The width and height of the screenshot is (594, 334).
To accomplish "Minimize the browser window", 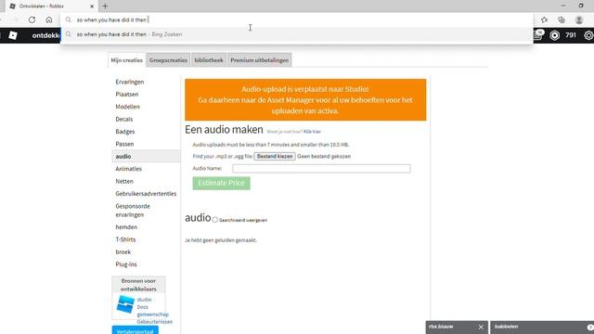I will 563,6.
